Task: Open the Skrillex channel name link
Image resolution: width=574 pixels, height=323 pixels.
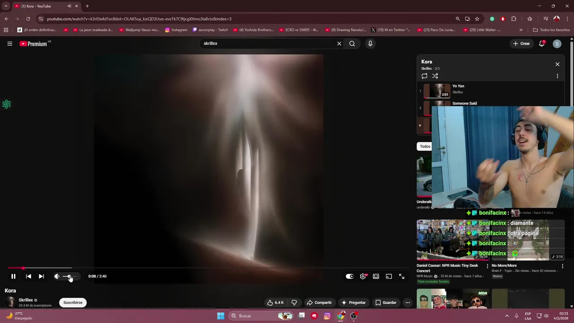Action: tap(26, 300)
